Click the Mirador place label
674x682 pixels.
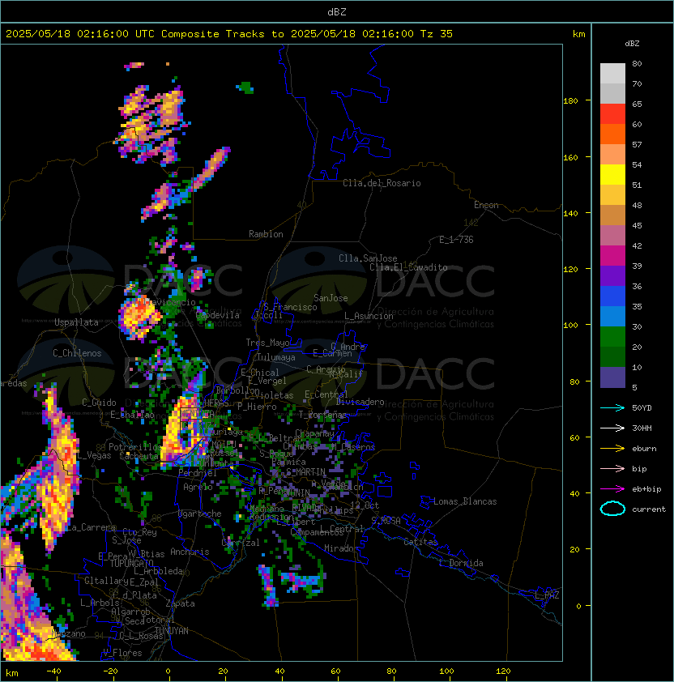342,548
